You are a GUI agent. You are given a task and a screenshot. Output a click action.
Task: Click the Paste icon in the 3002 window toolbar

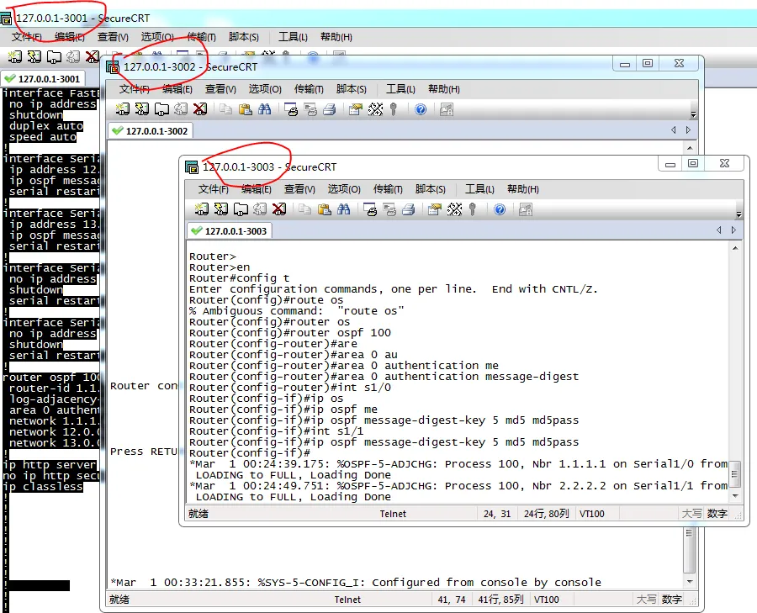(x=245, y=109)
